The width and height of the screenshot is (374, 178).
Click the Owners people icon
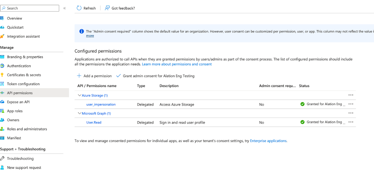2,120
